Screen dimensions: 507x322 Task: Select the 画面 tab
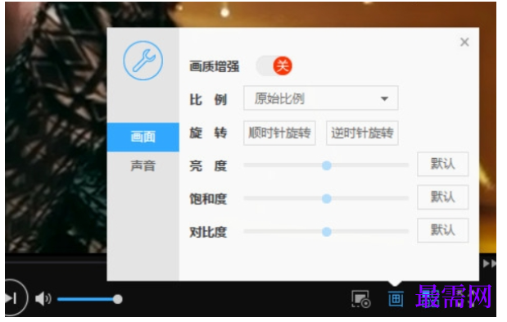pos(143,137)
